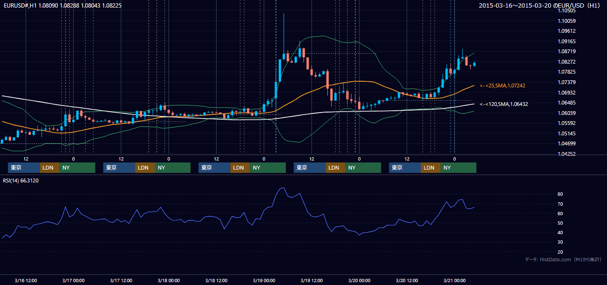Click the 1.04252 price axis value
The height and width of the screenshot is (285, 607).
pyautogui.click(x=567, y=154)
